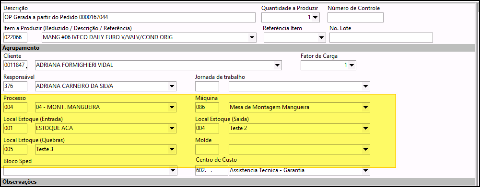Viewport: 480px width, 187px height.
Task: Open the Fator de Carga dropdown
Action: 352,65
